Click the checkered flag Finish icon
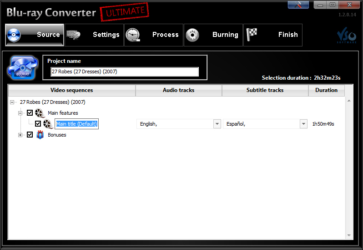Screen dimensions: 363x250 (x=252, y=35)
